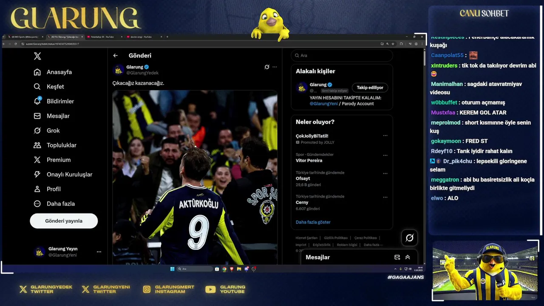Expand the Mesajlar drawer with double chevron
544x306 pixels.
tap(408, 257)
